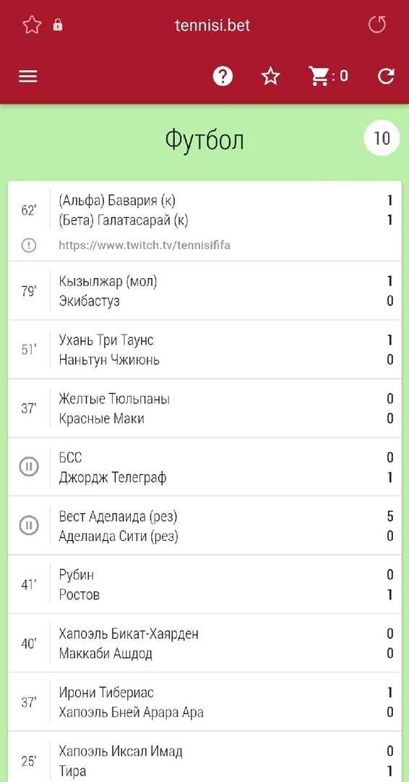Open Кызылжар (мол) vs Экибастуз match
This screenshot has height=782, width=409.
coord(204,291)
